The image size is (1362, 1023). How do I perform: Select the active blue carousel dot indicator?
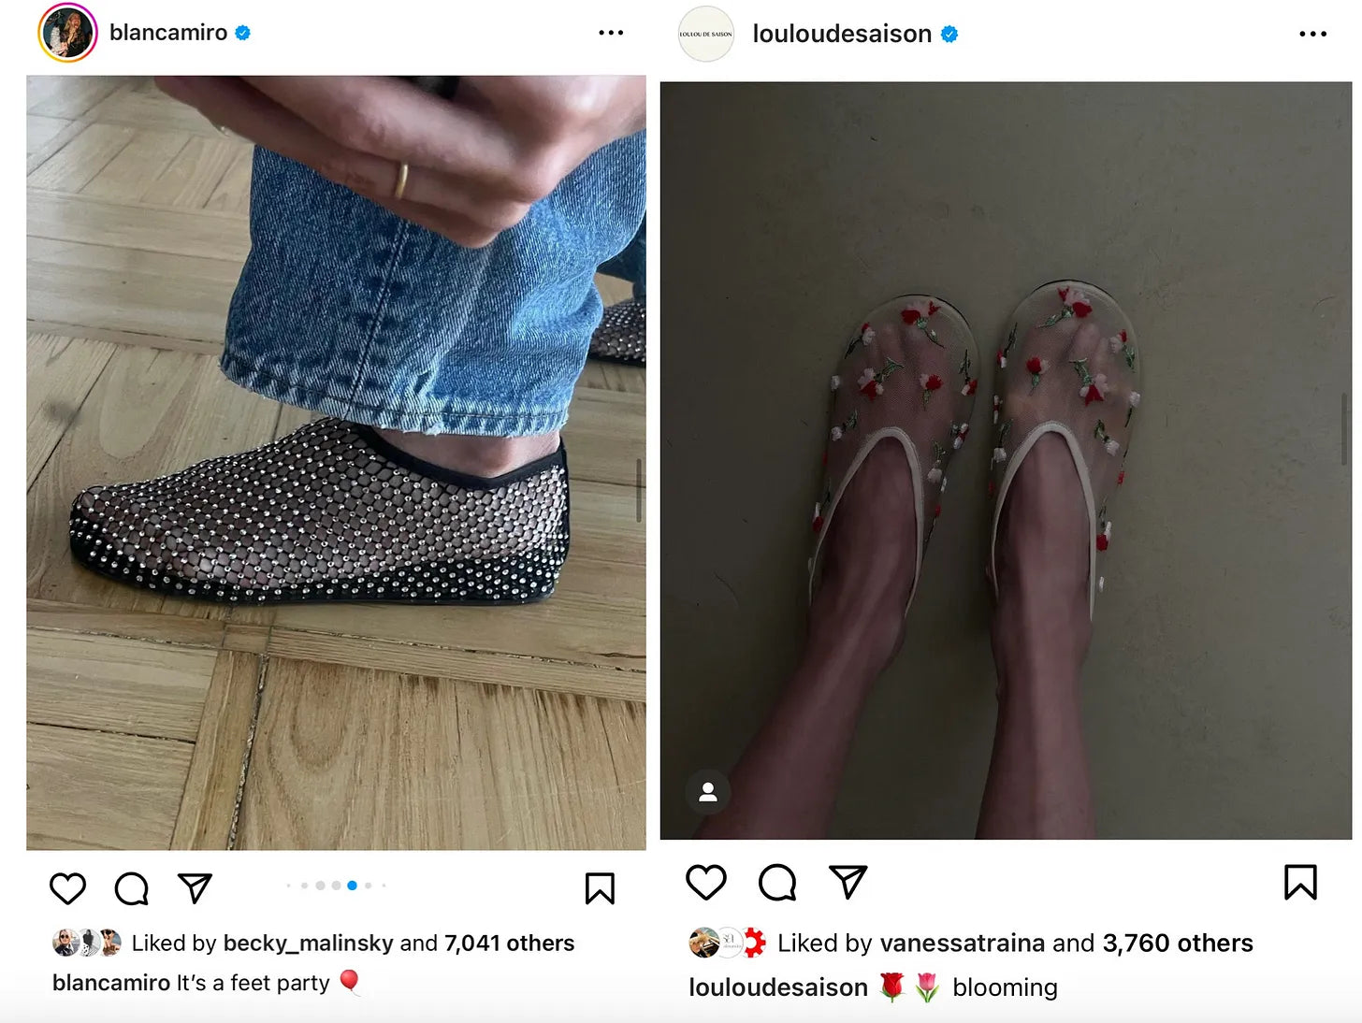[352, 885]
